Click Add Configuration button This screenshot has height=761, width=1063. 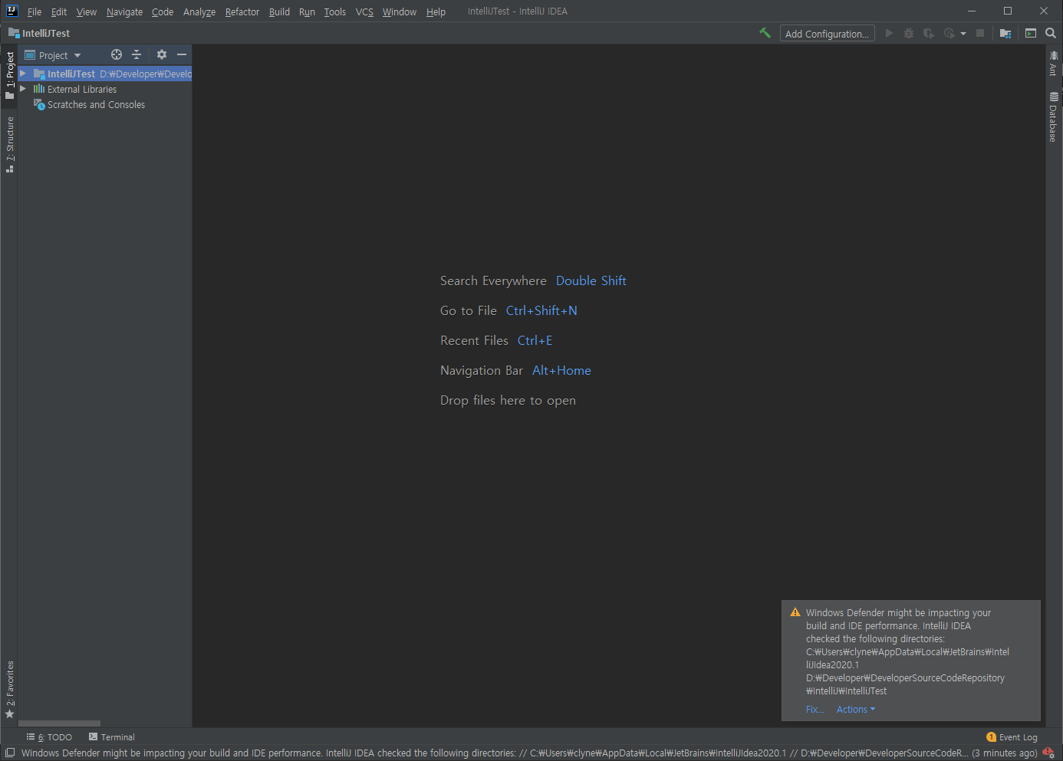[x=827, y=34]
